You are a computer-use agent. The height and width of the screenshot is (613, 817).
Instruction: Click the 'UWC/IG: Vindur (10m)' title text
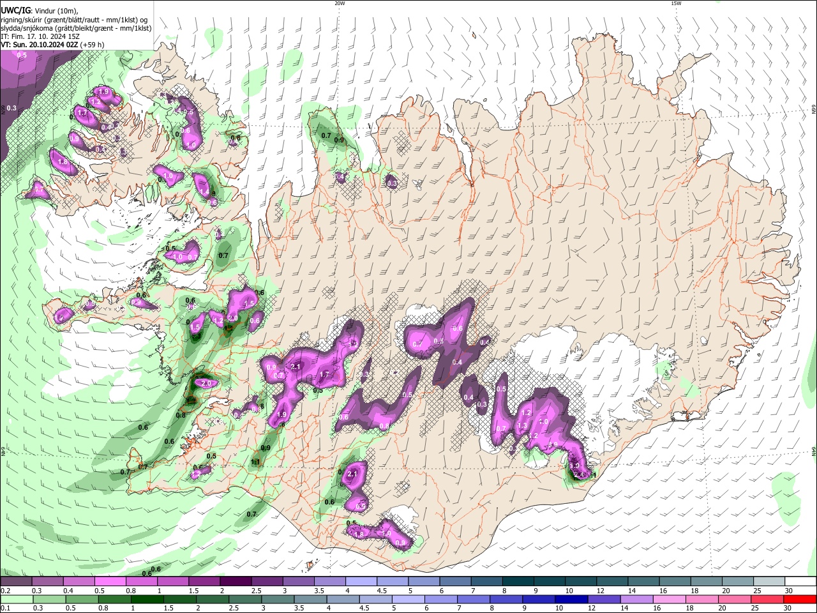[x=39, y=10]
